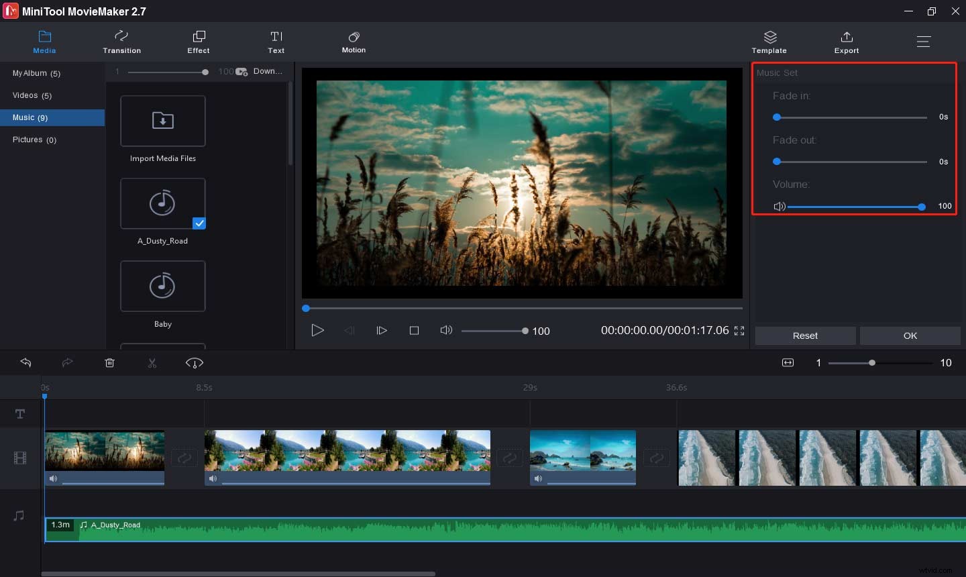Expand the preview to fullscreen
The height and width of the screenshot is (577, 966).
[x=739, y=330]
